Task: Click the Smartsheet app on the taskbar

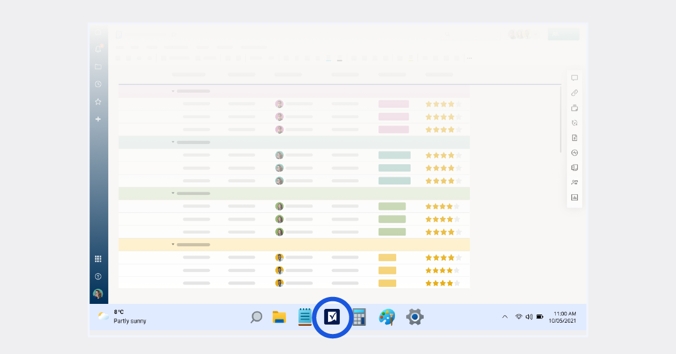Action: (x=332, y=317)
